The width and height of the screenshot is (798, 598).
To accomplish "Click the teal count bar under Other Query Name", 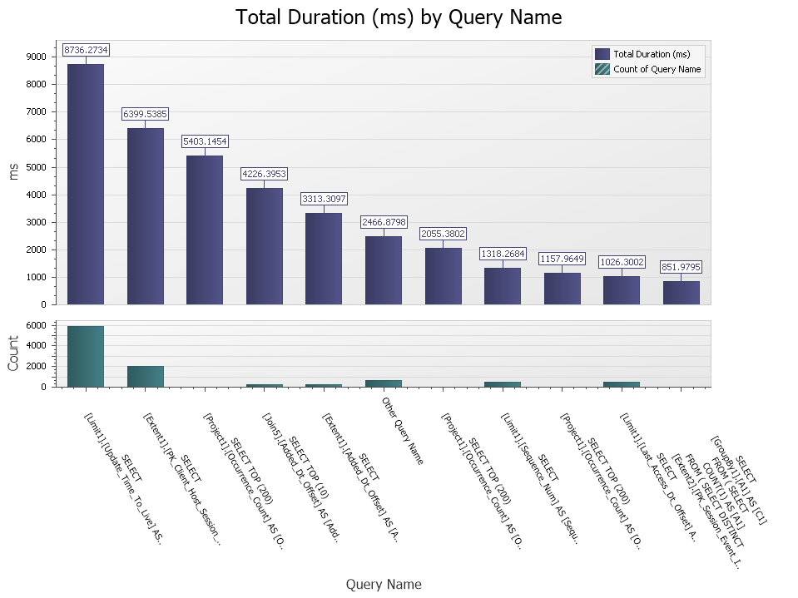I will [382, 383].
